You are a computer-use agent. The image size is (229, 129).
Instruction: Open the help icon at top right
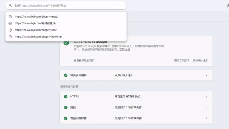(x=228, y=5)
